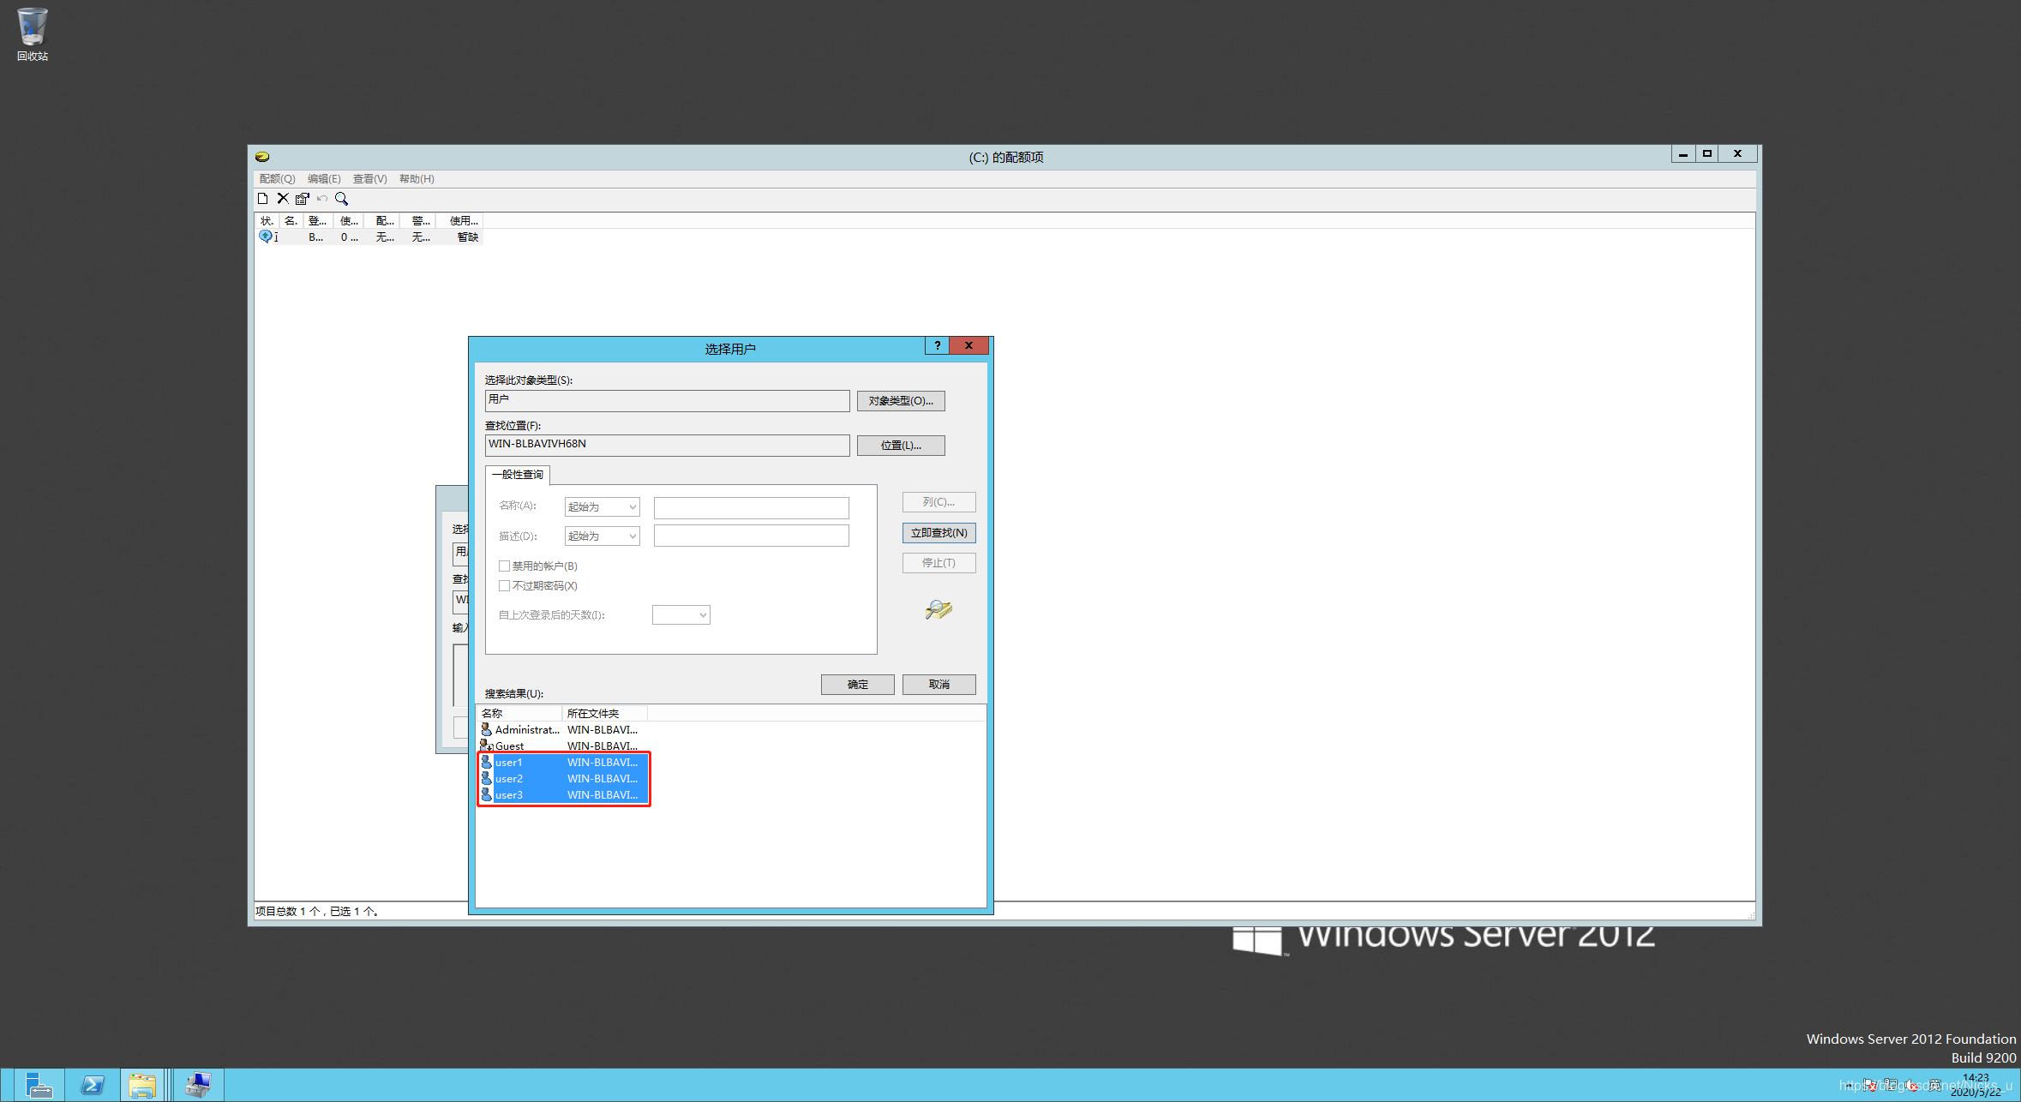Viewport: 2021px width, 1102px height.
Task: Click the 对象类型(O)... button
Action: point(901,401)
